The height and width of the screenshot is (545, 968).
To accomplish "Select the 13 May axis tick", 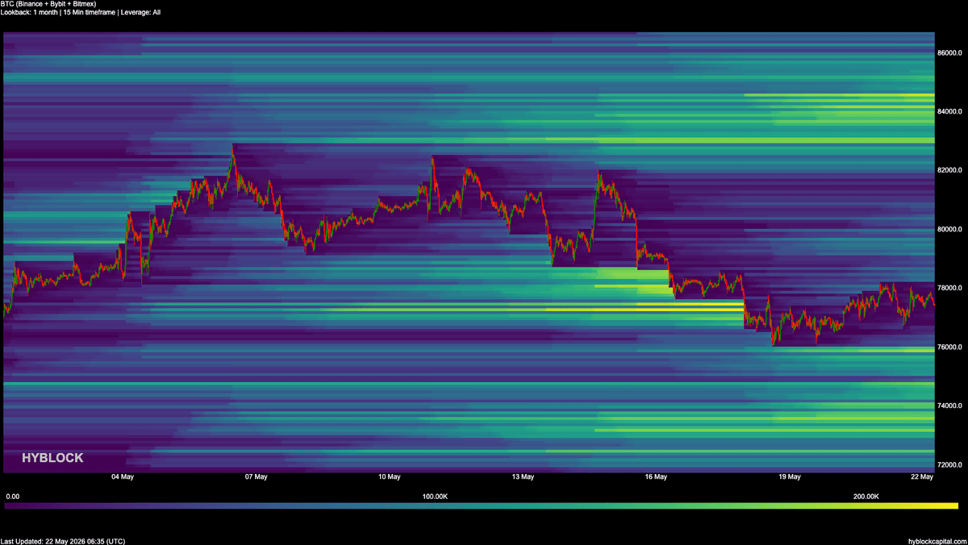I will click(x=523, y=476).
